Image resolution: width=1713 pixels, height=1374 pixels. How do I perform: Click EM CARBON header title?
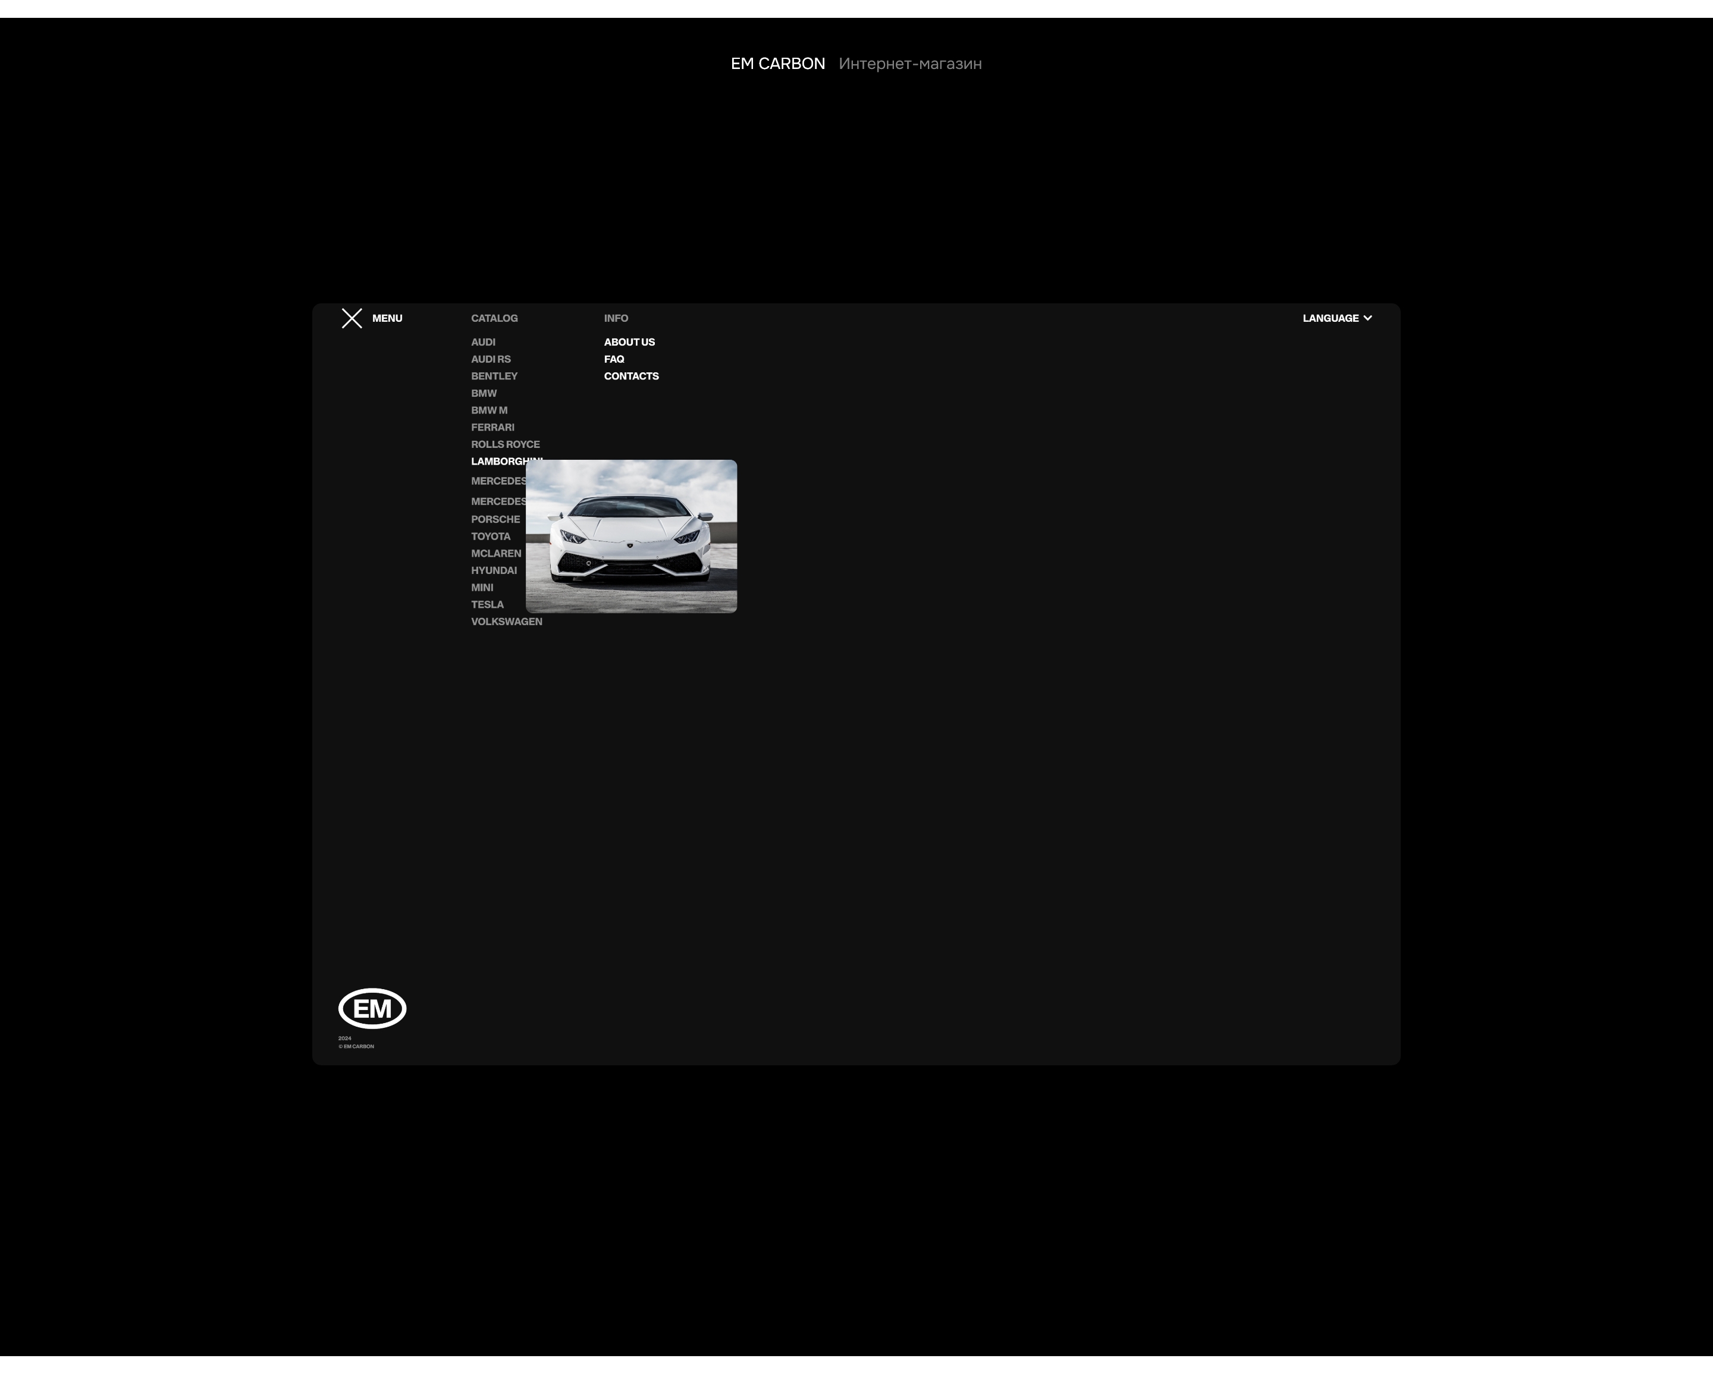click(x=777, y=64)
